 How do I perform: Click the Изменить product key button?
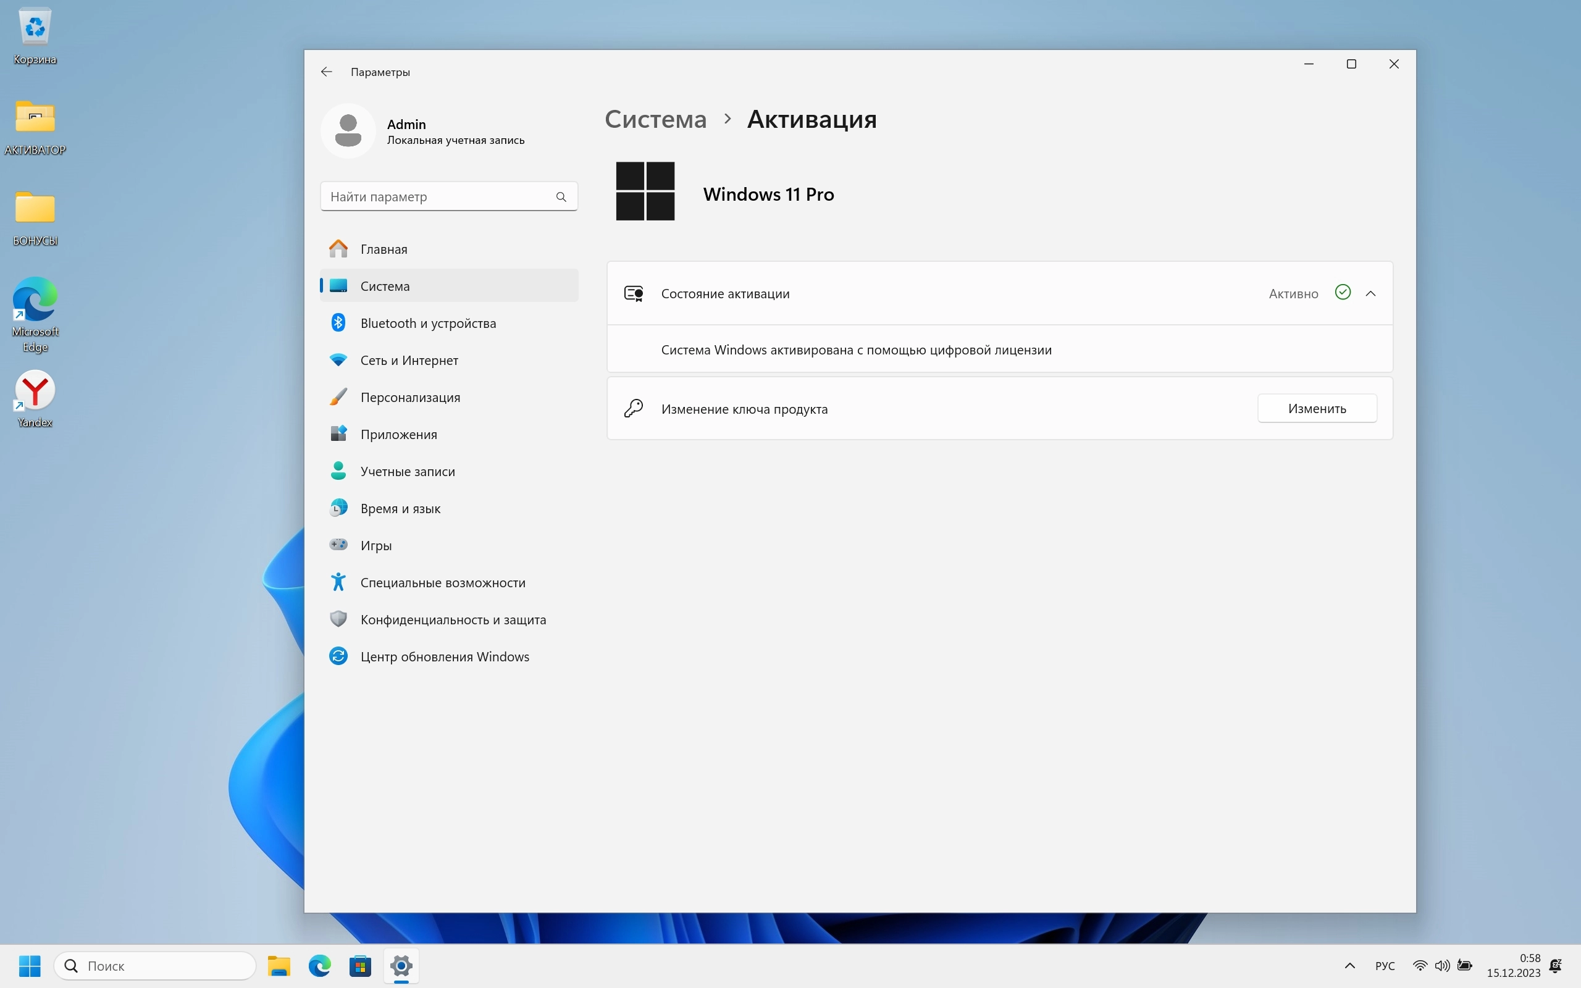[x=1317, y=408]
